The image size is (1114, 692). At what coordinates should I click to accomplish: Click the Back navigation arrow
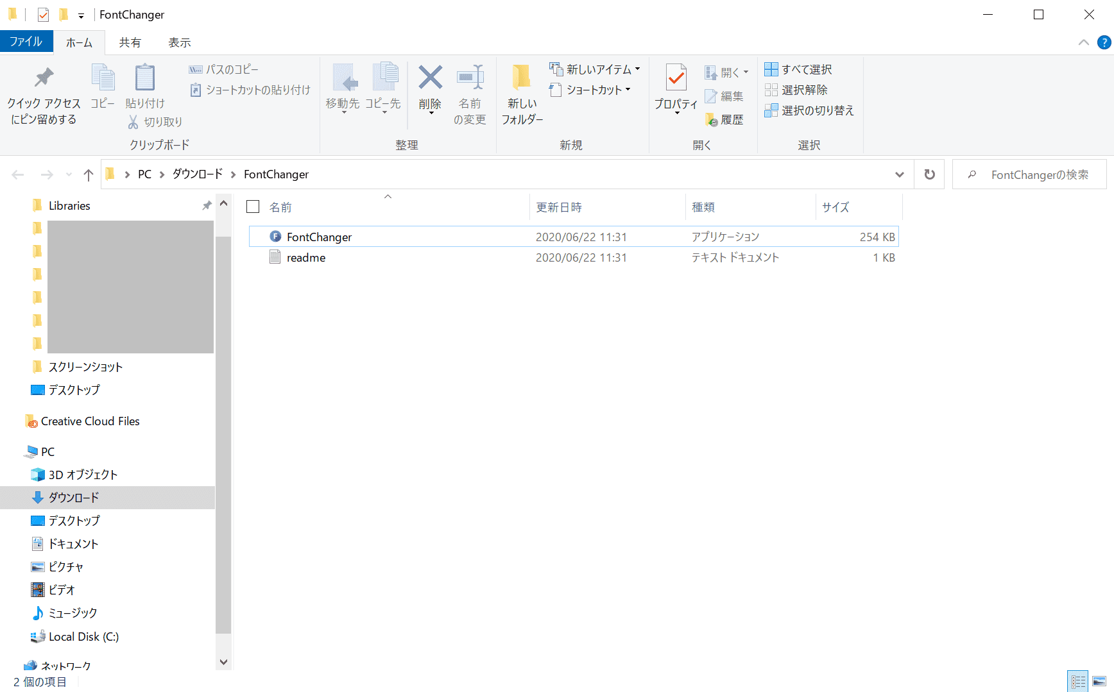coord(18,174)
